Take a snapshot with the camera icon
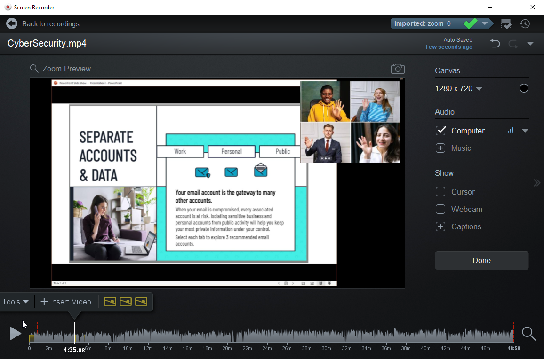This screenshot has height=359, width=544. 398,69
